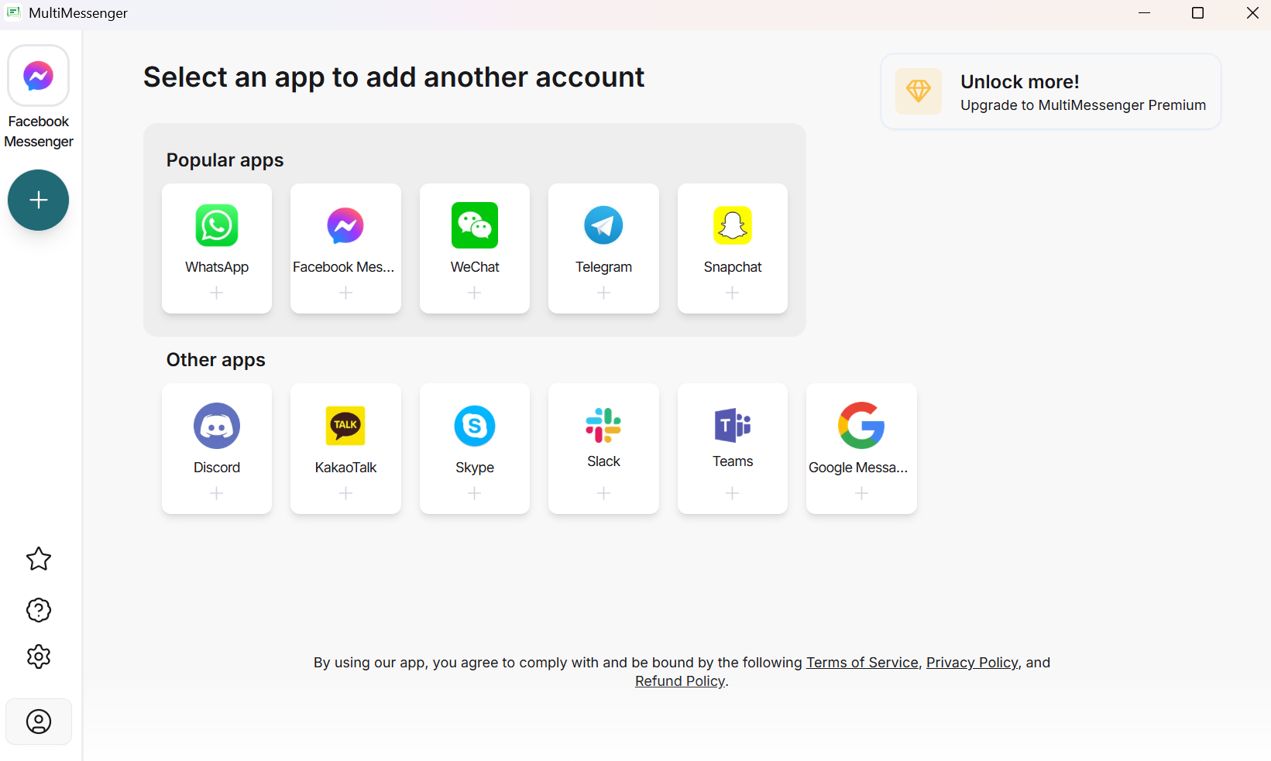Open the Privacy Policy link

click(x=972, y=663)
